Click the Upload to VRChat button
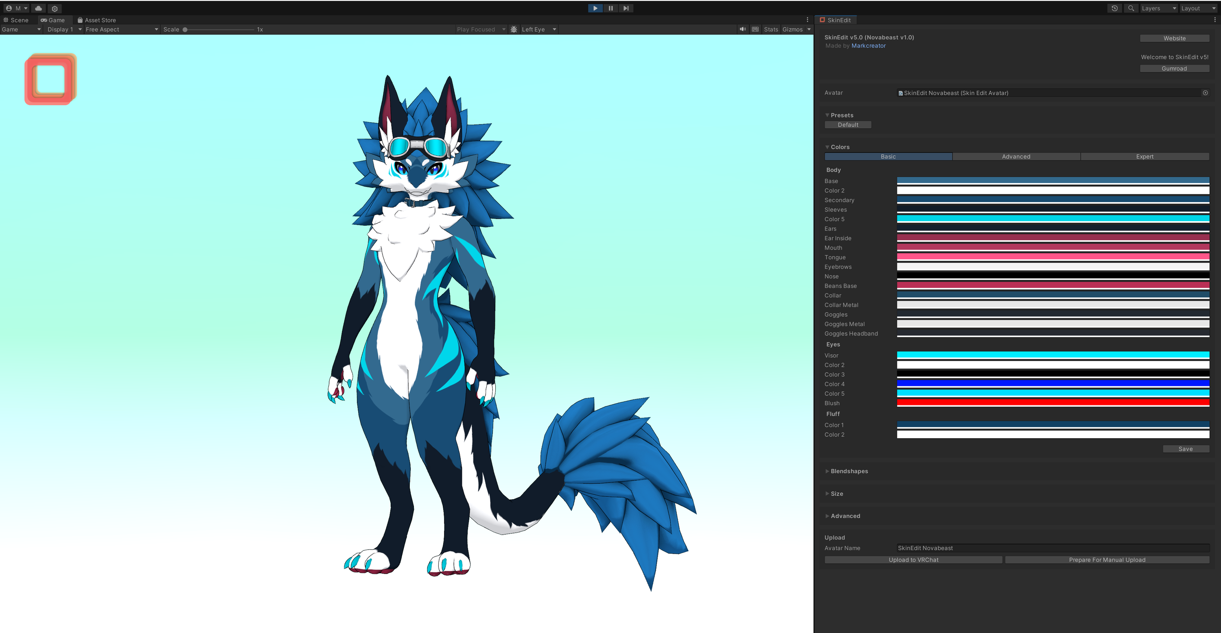The width and height of the screenshot is (1221, 633). (913, 559)
